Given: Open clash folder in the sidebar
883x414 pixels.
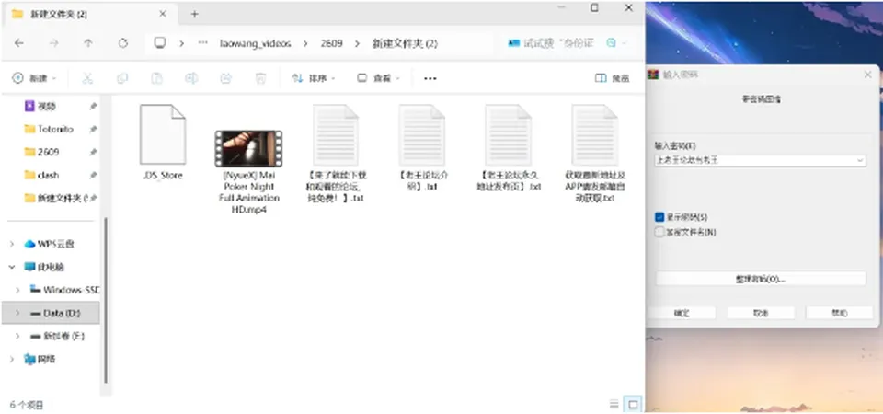Looking at the screenshot, I should coord(49,175).
